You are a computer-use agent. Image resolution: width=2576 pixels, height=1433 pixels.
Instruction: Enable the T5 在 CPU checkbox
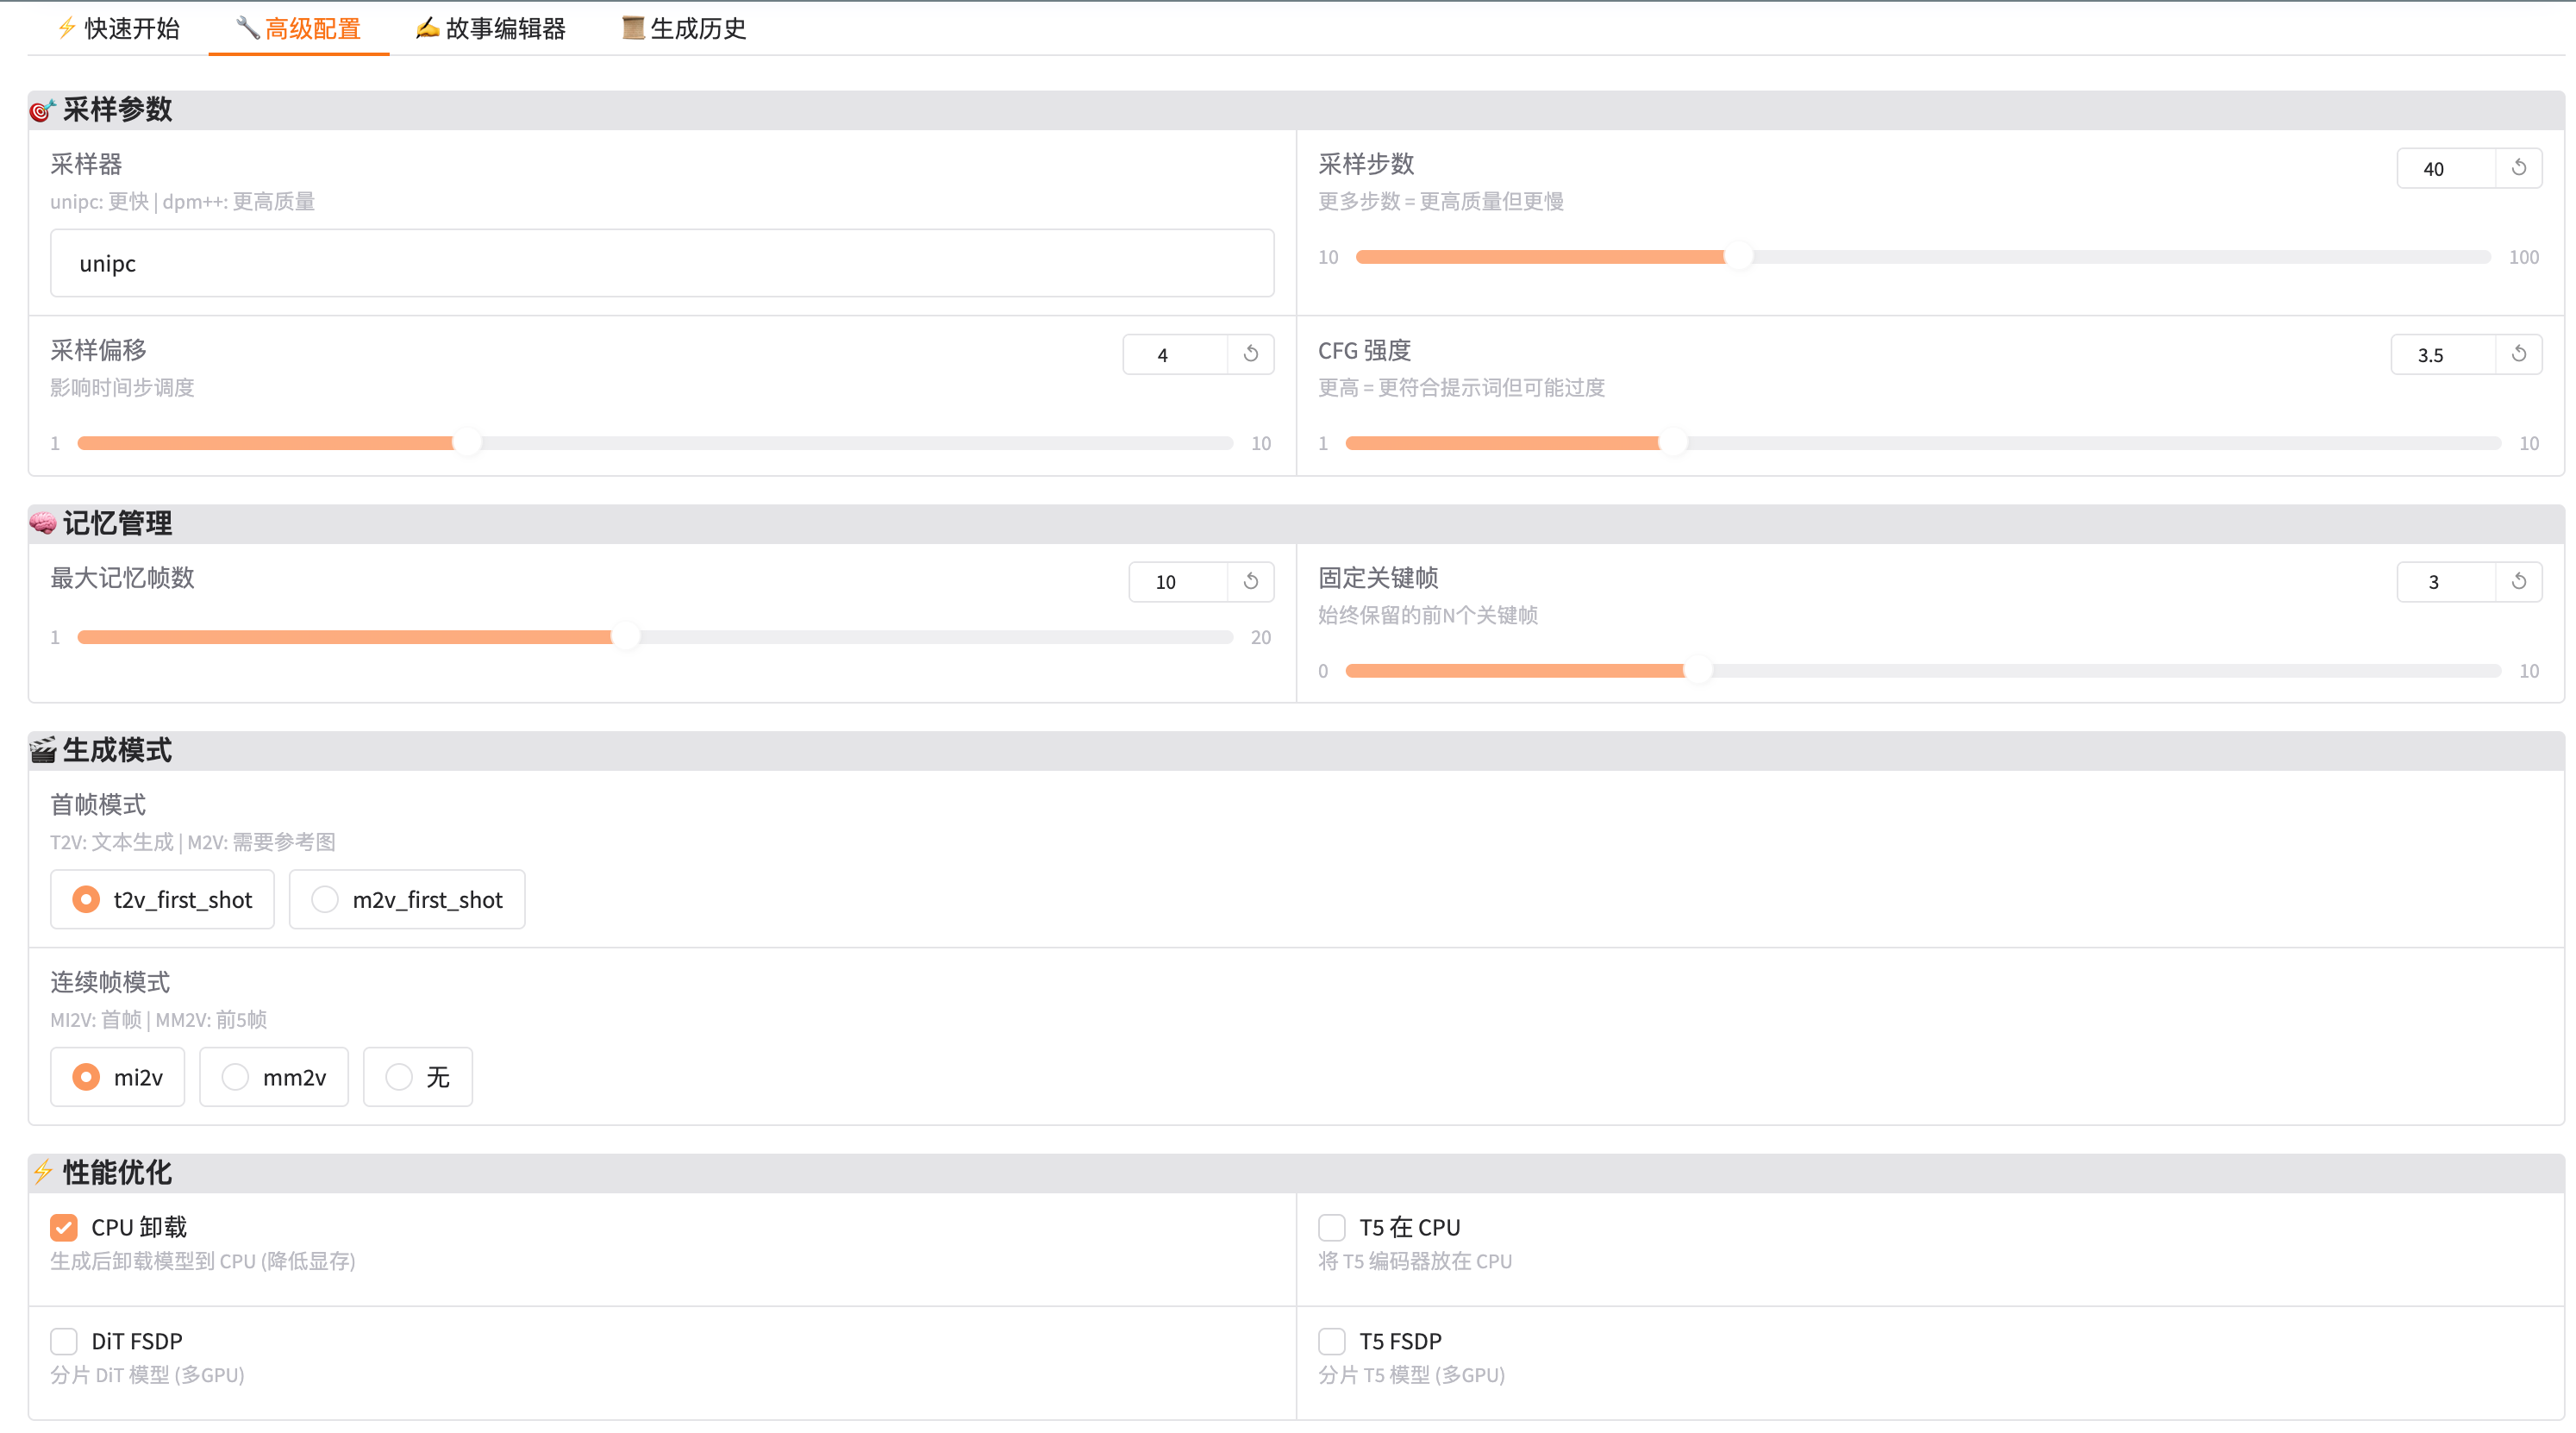point(1331,1227)
